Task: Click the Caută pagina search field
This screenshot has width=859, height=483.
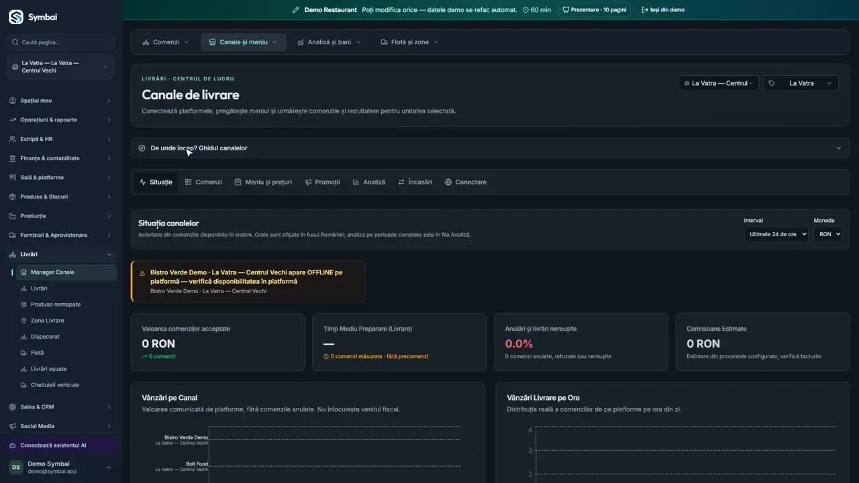Action: coord(61,42)
